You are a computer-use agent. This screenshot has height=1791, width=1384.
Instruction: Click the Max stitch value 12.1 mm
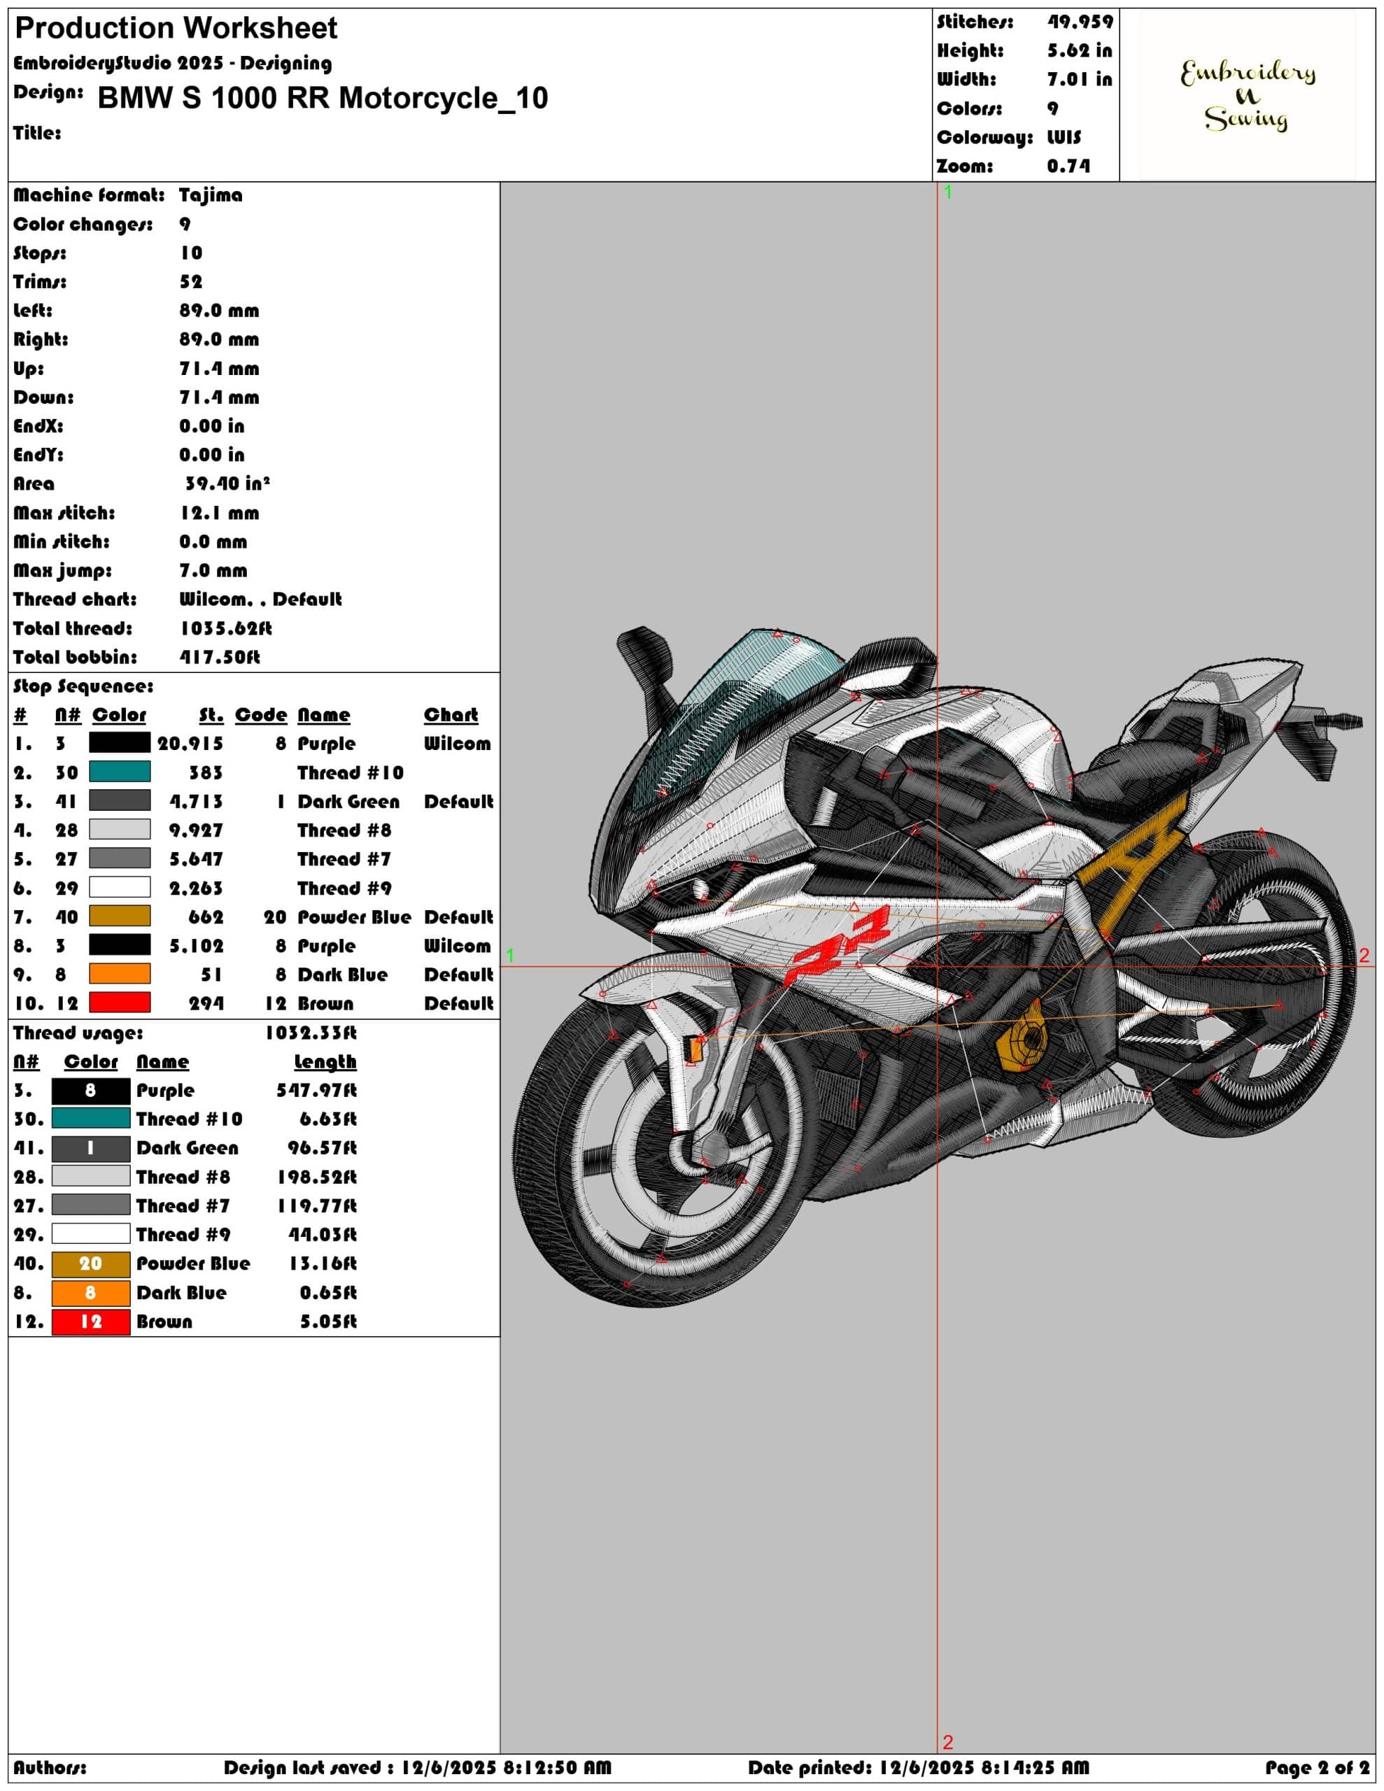[219, 514]
